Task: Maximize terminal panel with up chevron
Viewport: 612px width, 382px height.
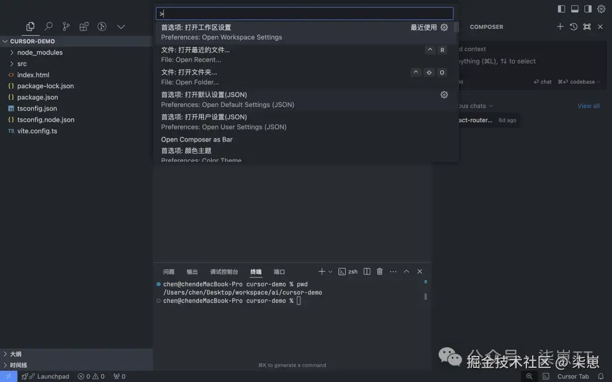Action: tap(406, 271)
